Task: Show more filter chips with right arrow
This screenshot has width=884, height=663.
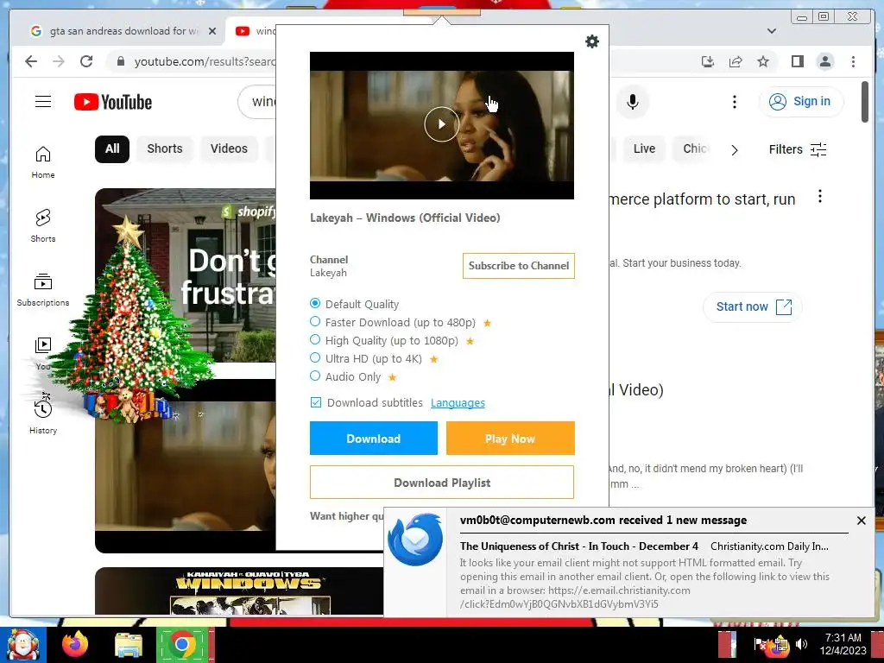Action: tap(734, 150)
